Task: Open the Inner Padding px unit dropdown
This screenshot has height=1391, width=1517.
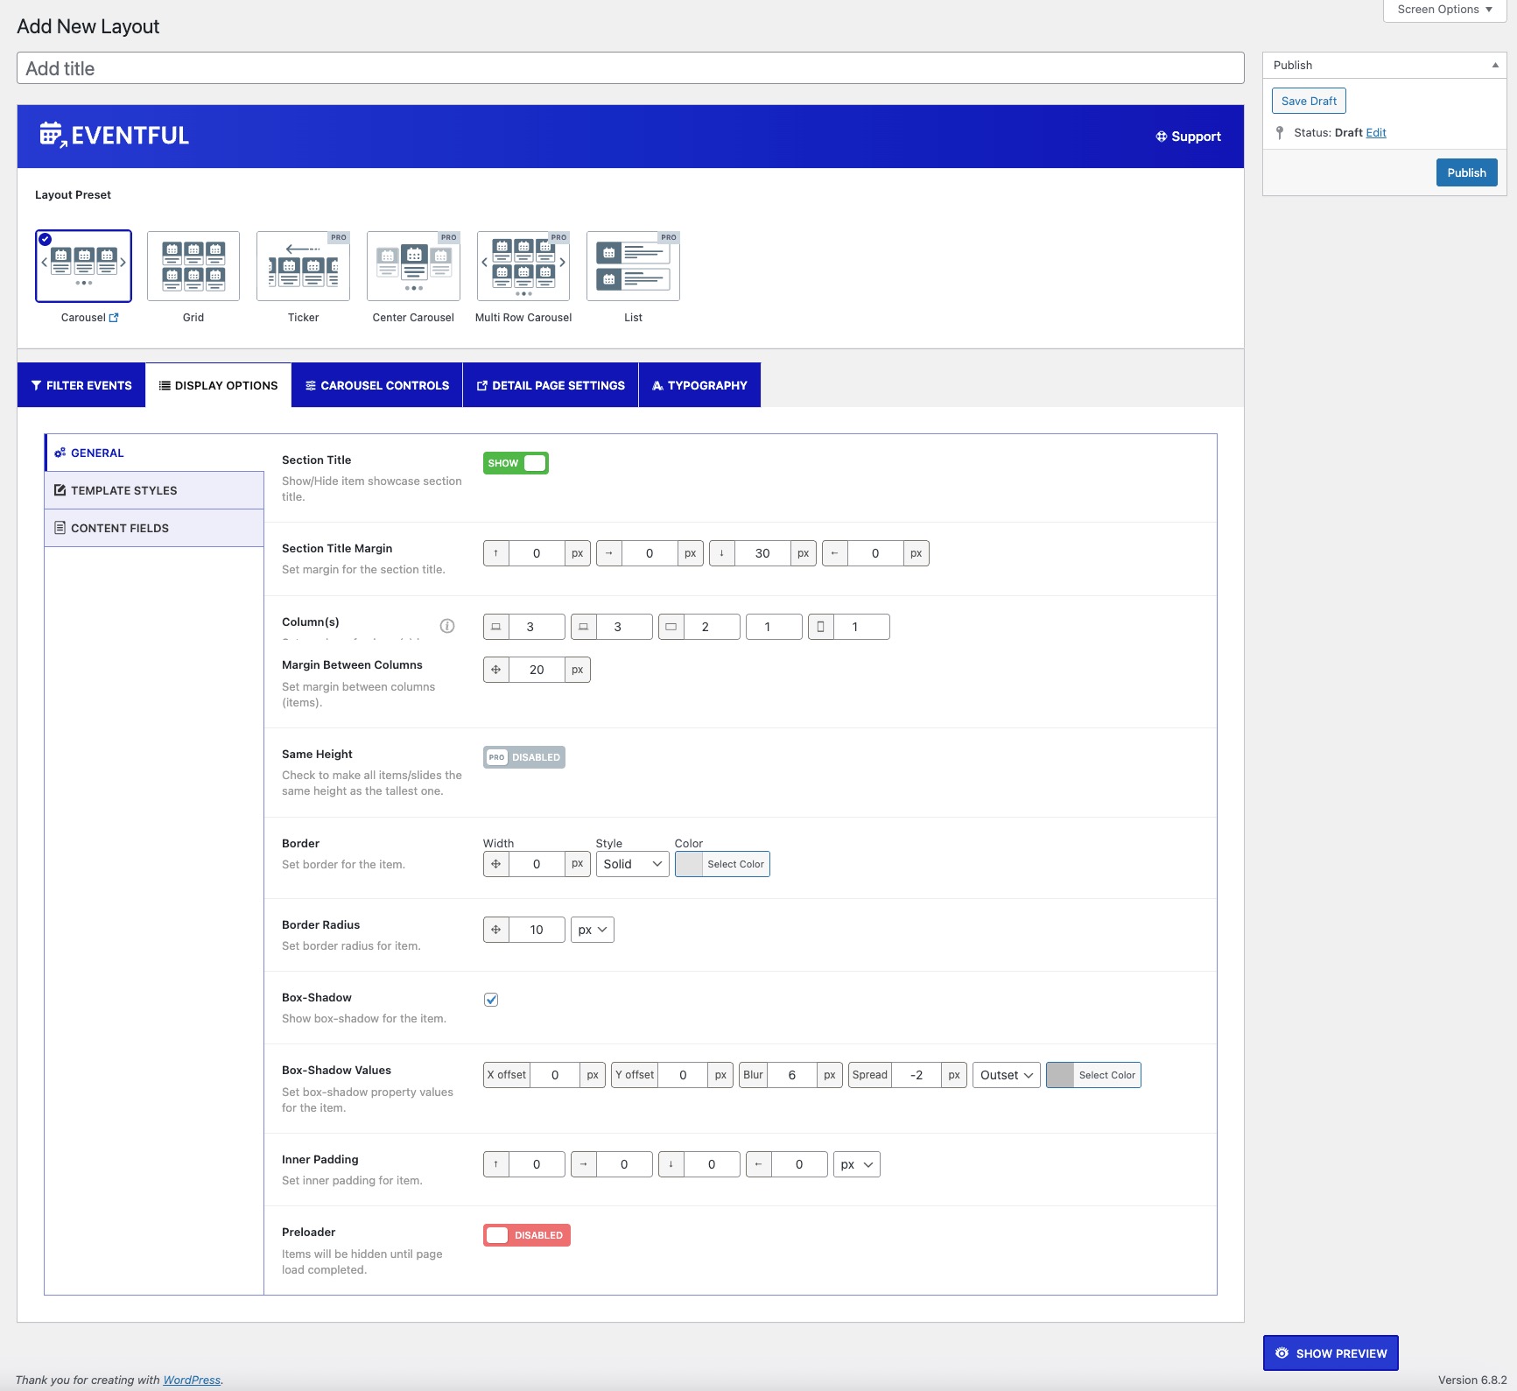Action: coord(857,1164)
